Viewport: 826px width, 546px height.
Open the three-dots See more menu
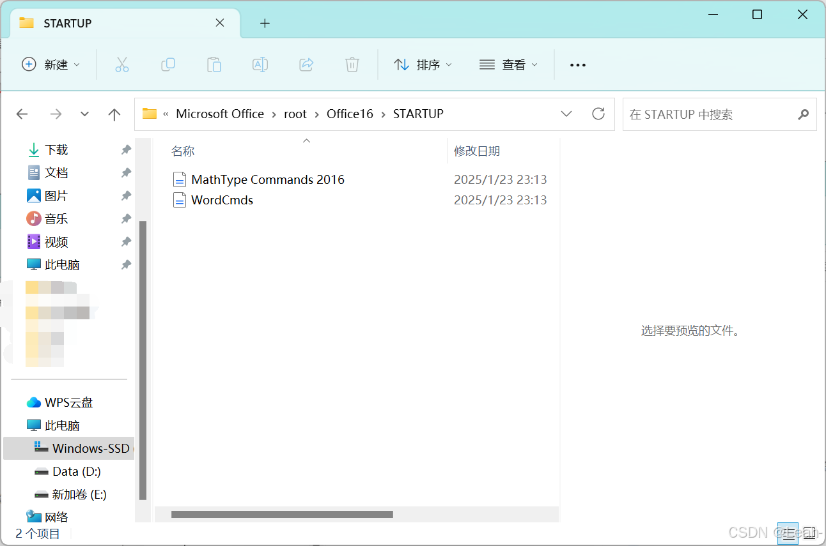click(578, 64)
